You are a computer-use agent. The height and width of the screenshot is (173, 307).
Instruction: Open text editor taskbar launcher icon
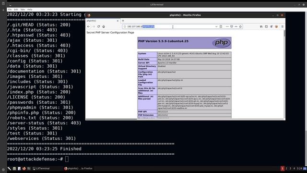(x=19, y=169)
